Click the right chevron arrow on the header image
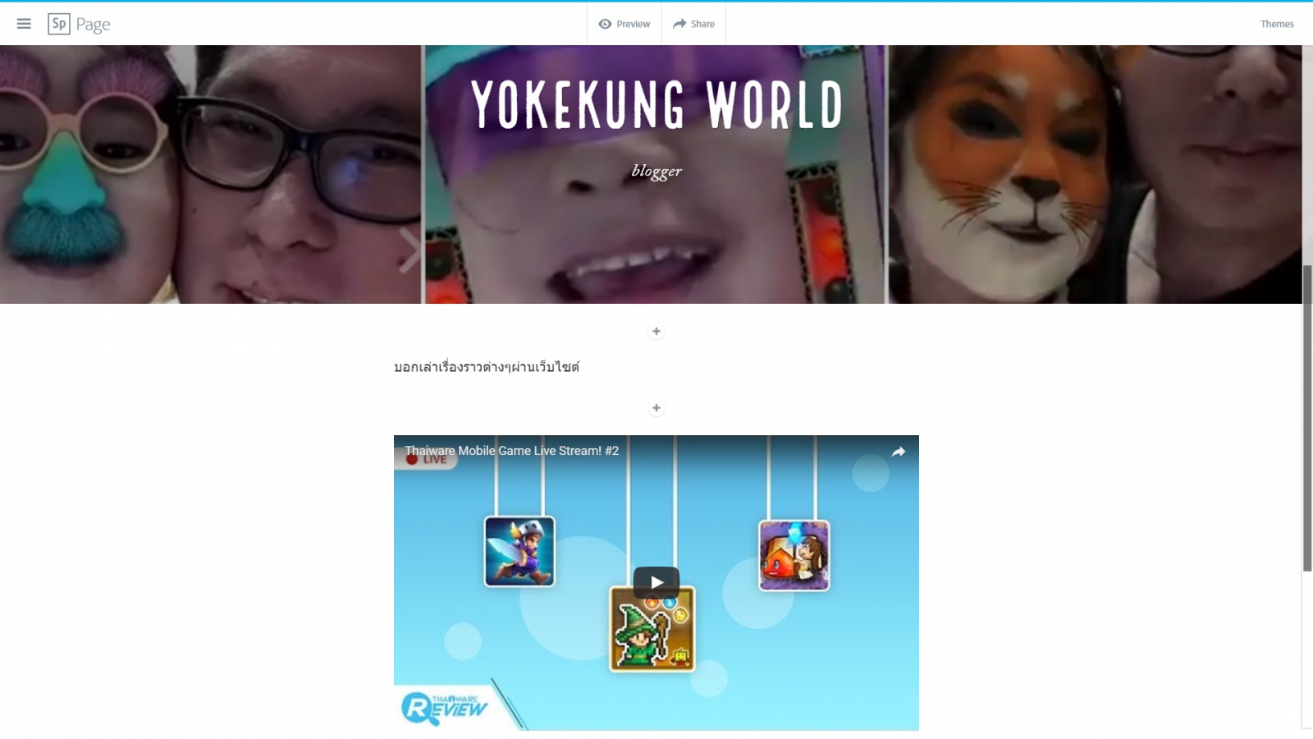The image size is (1313, 739). pos(410,250)
